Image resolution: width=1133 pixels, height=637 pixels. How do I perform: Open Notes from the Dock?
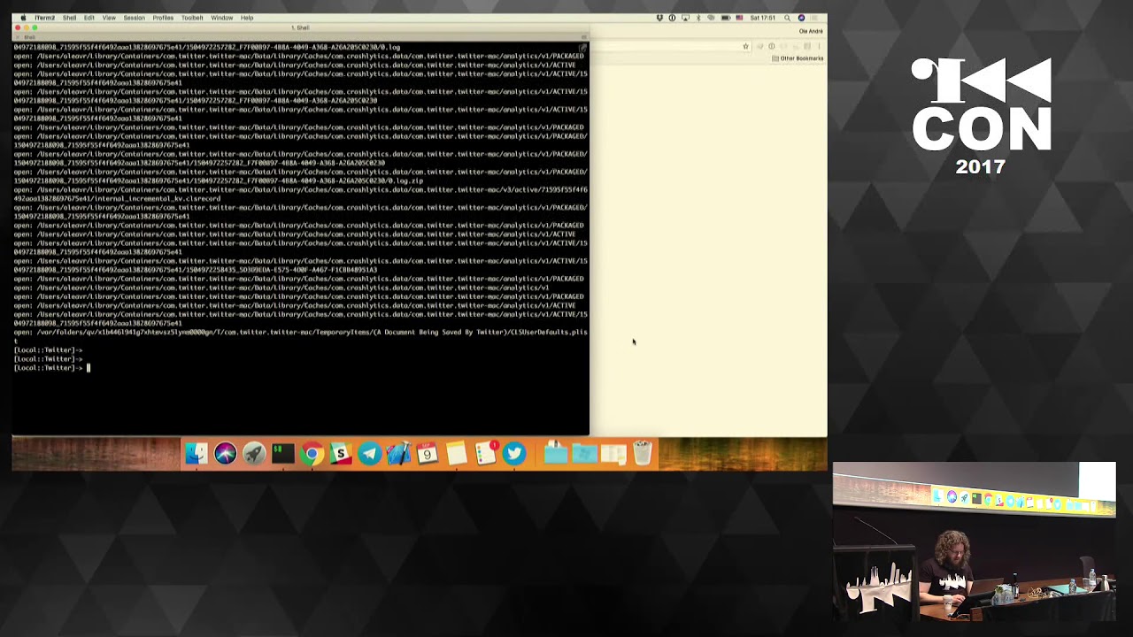click(456, 454)
